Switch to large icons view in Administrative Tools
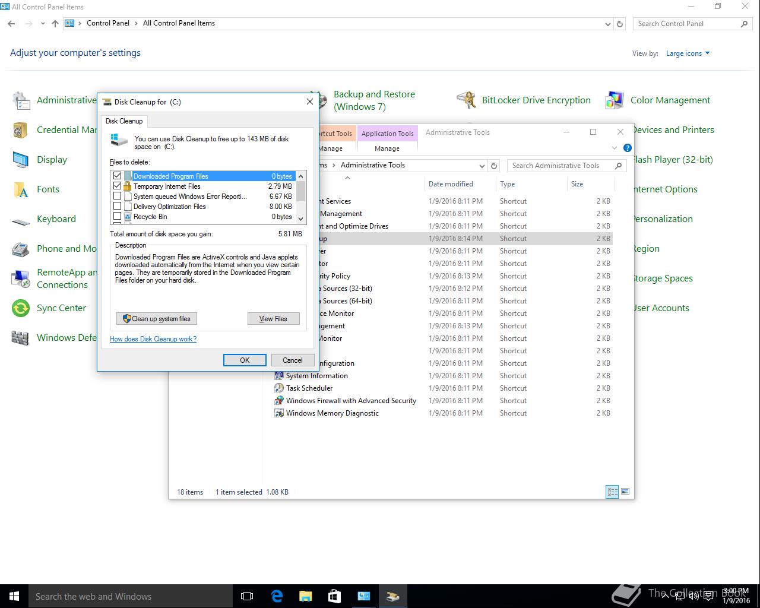Image resolution: width=760 pixels, height=608 pixels. click(625, 492)
